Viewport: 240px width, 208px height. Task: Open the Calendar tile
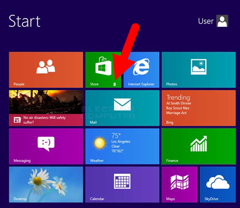pos(122,184)
